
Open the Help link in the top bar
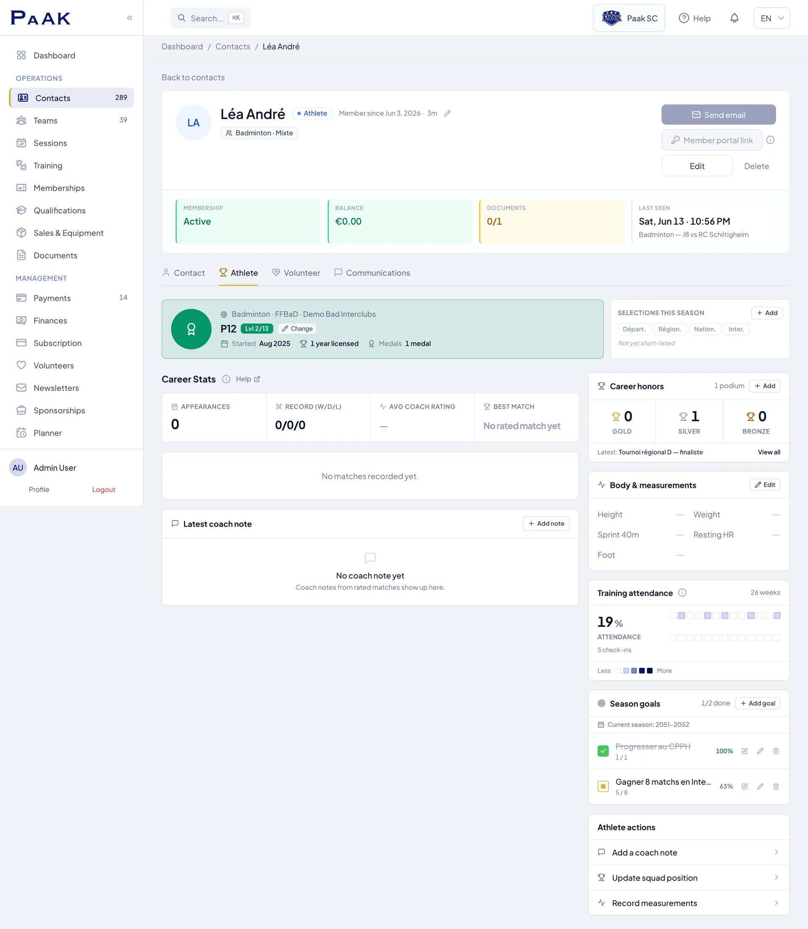point(694,18)
